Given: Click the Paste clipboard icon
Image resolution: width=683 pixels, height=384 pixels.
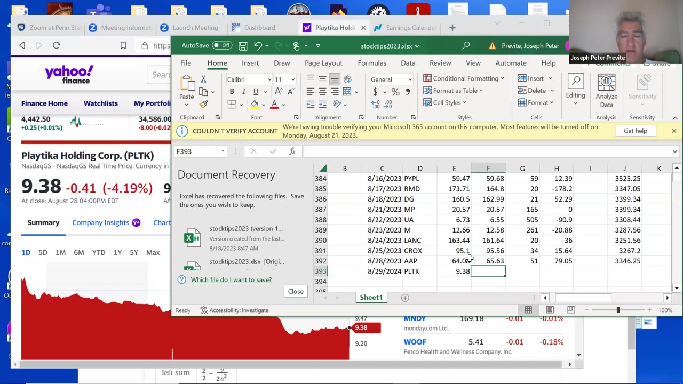Looking at the screenshot, I should [187, 84].
